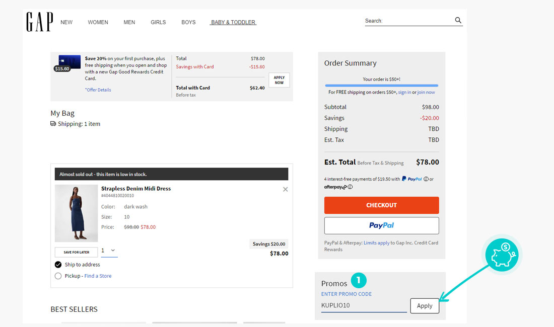Image resolution: width=554 pixels, height=327 pixels.
Task: Click the My Bag heading
Action: pyautogui.click(x=62, y=113)
